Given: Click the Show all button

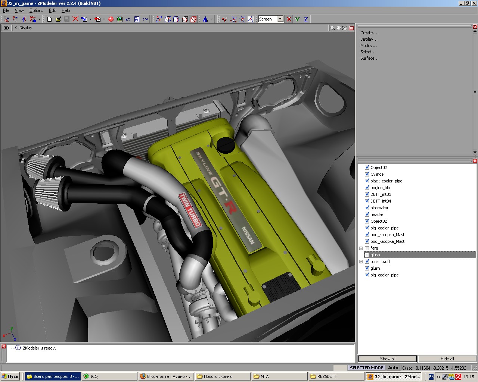Looking at the screenshot, I should 387,359.
